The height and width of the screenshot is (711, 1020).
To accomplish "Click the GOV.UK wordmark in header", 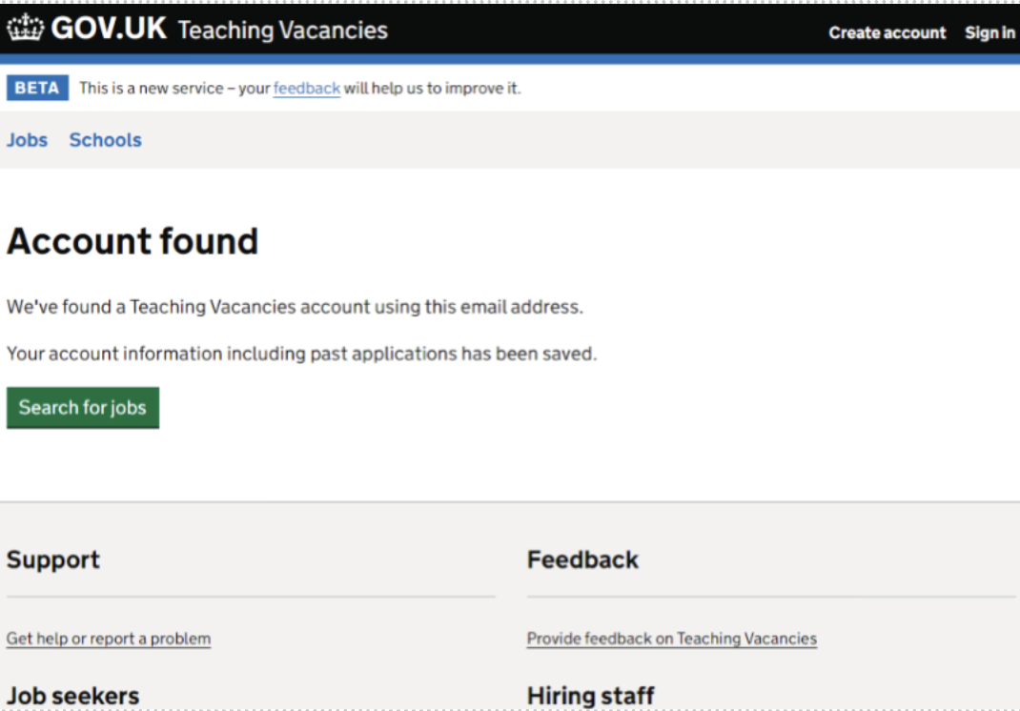I will [109, 30].
